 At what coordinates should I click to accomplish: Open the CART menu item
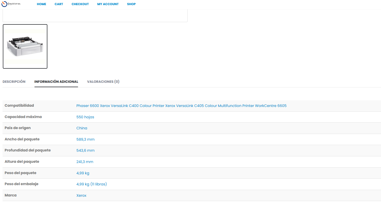point(59,4)
